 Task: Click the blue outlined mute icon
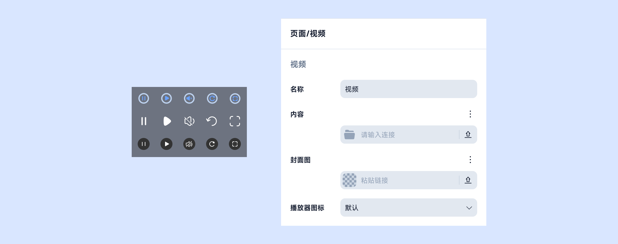189,99
